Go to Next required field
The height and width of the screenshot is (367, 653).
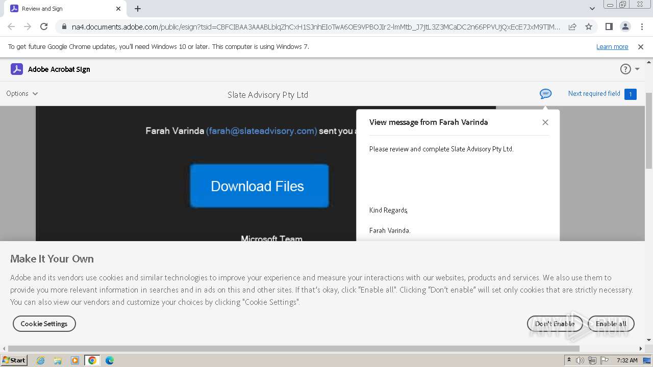pos(594,94)
